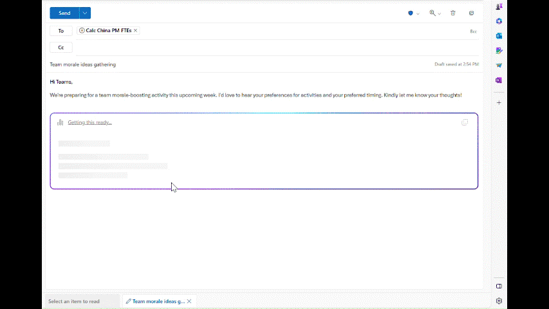Open the OneNote app in side rail
This screenshot has height=309, width=549.
click(x=499, y=80)
